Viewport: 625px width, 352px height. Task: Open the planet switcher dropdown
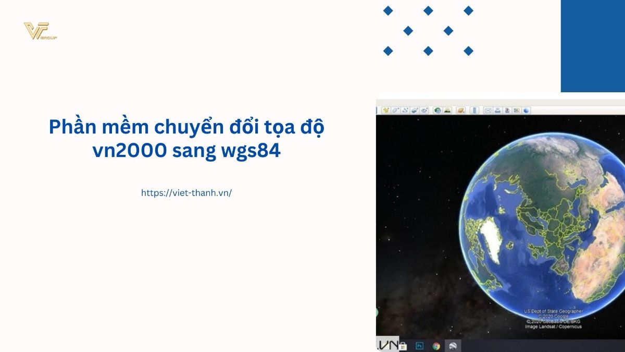point(460,110)
